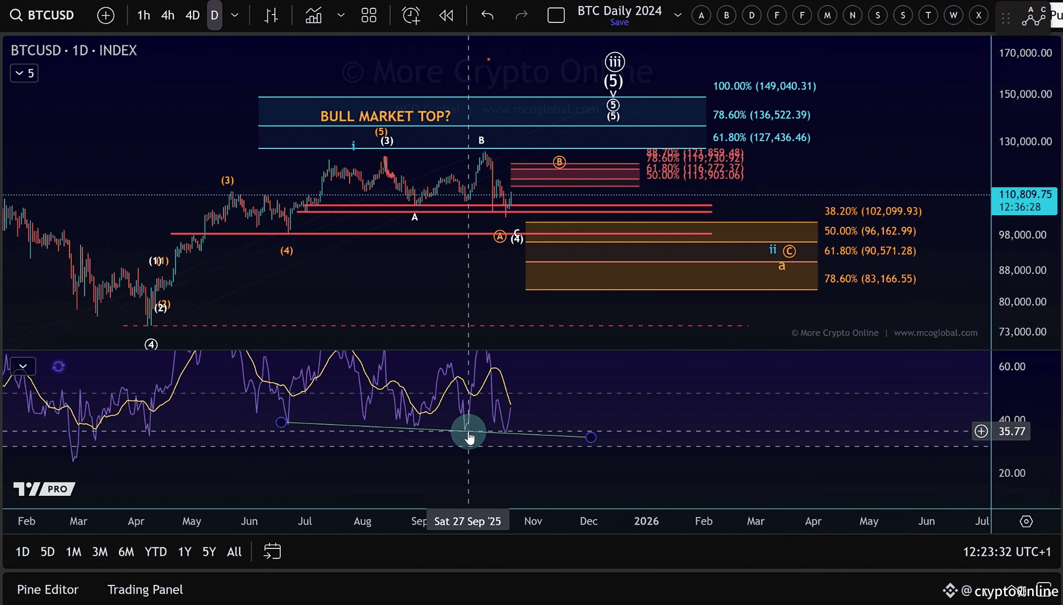
Task: Create an alert with the alarm clock icon
Action: [x=411, y=15]
